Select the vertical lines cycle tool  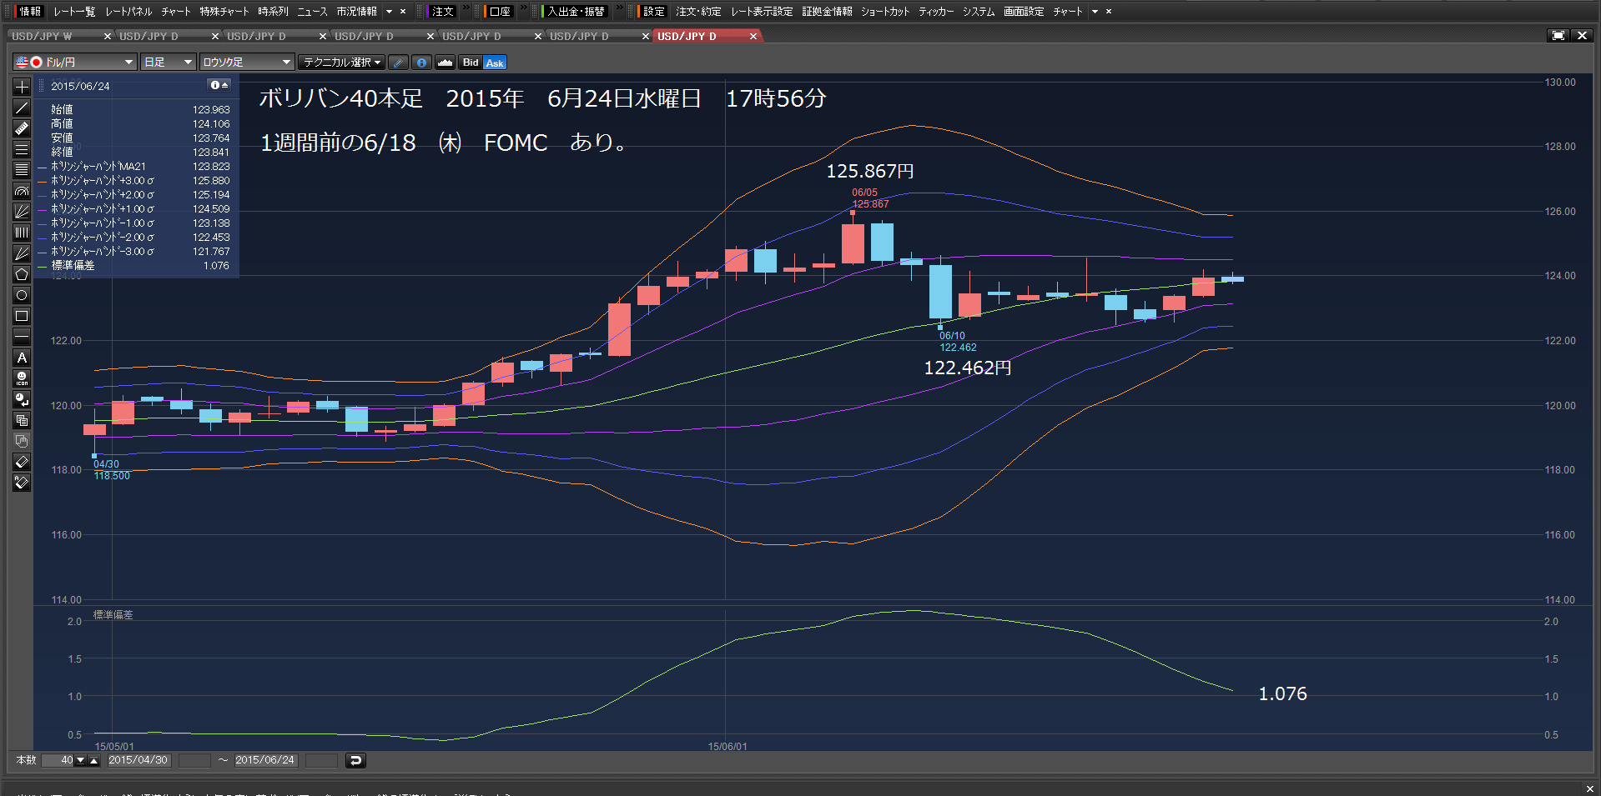(22, 233)
